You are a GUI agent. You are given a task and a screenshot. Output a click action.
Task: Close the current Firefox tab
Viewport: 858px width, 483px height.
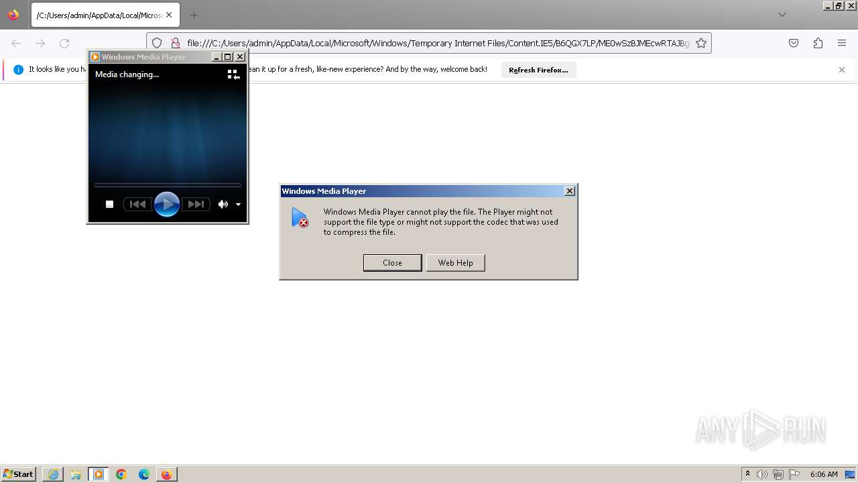click(168, 15)
